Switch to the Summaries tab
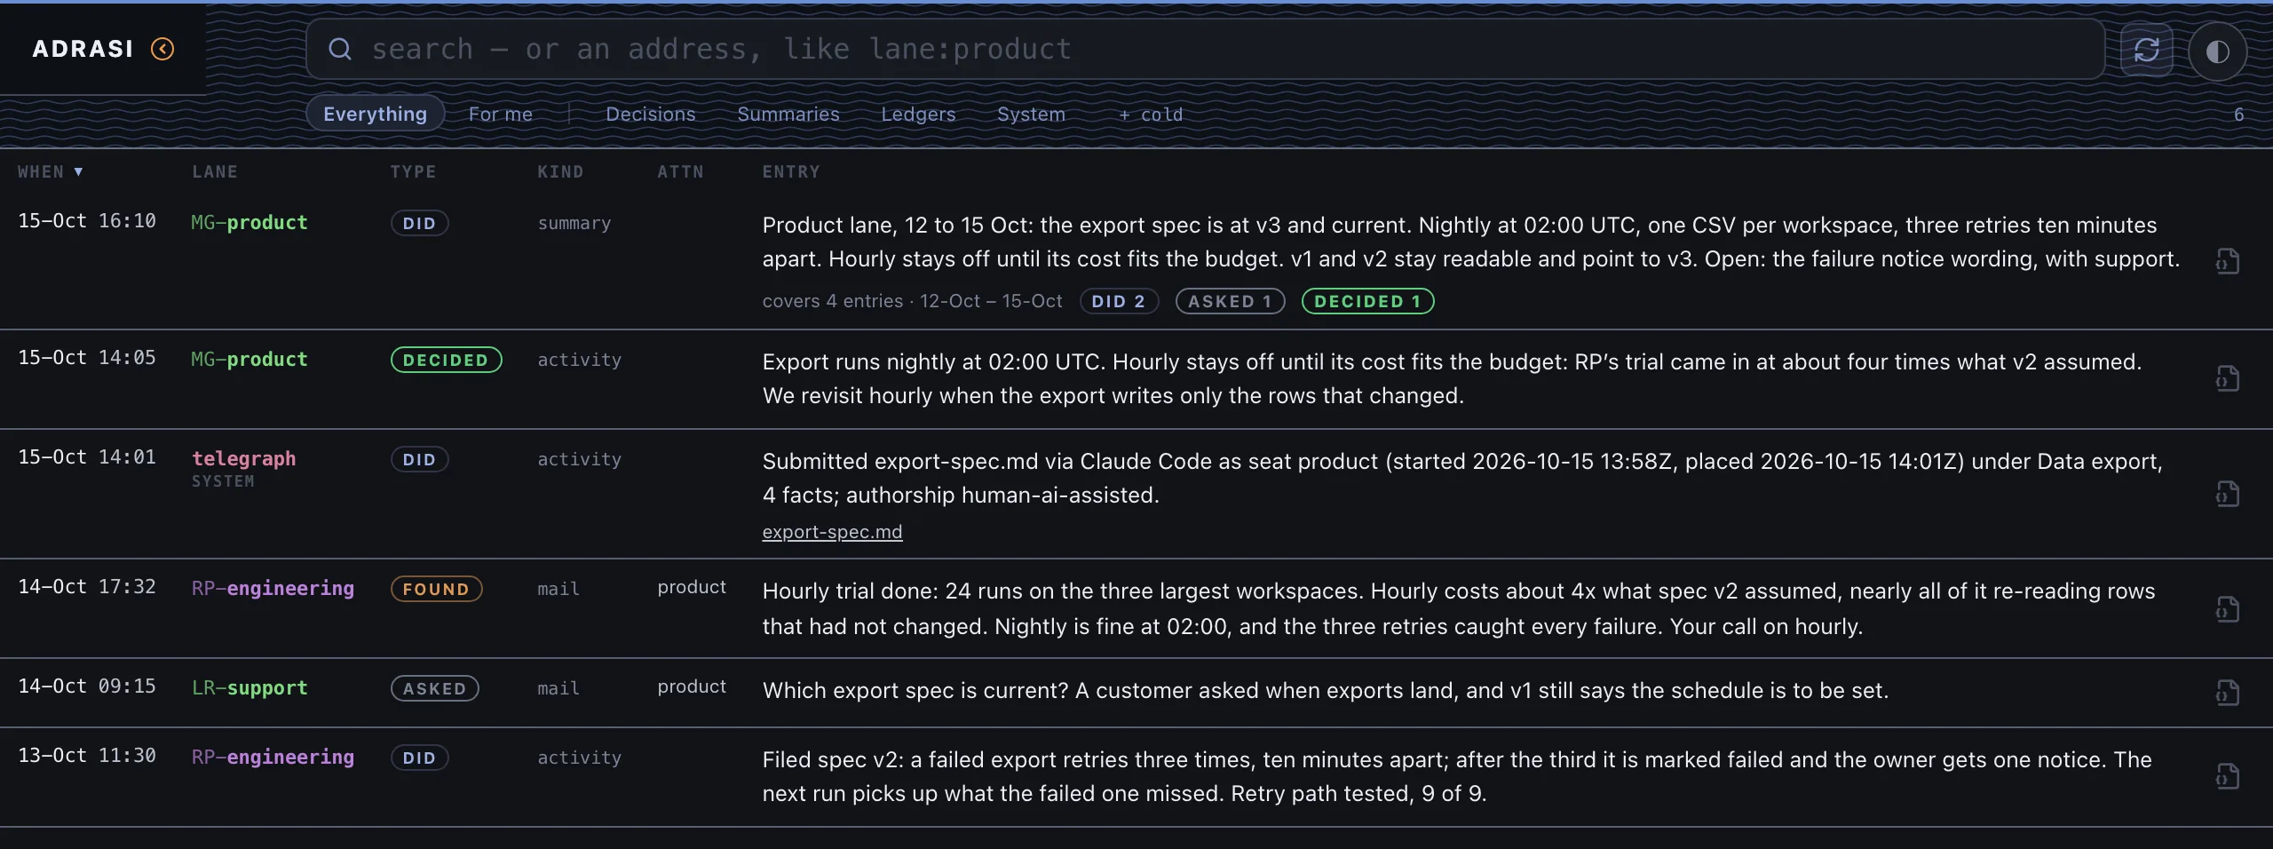The width and height of the screenshot is (2273, 849). coord(788,114)
